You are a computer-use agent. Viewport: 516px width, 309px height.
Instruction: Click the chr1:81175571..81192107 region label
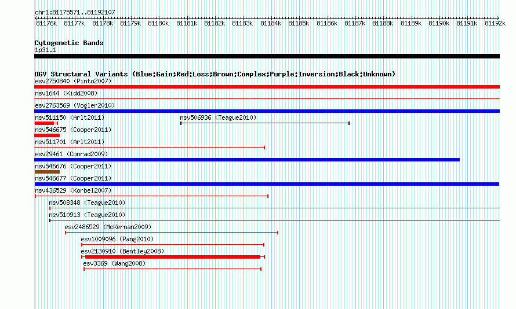click(x=75, y=12)
